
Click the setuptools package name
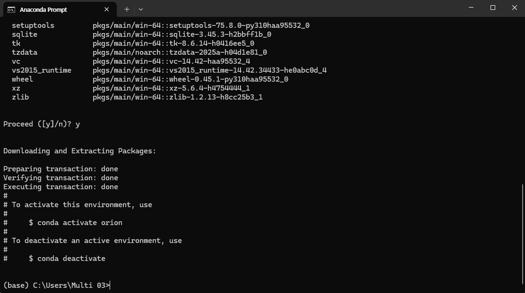[x=33, y=25]
